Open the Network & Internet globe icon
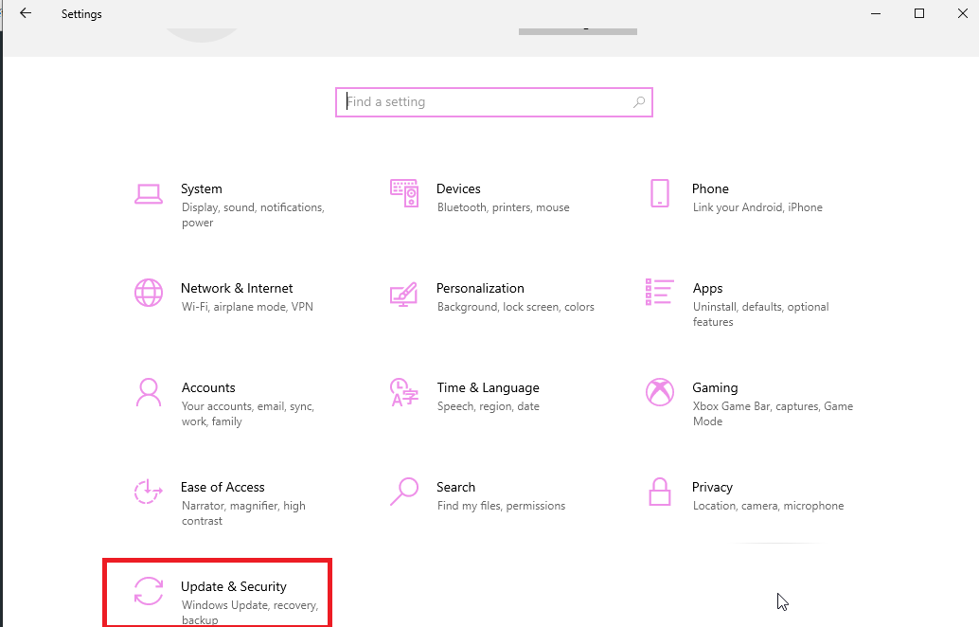Image resolution: width=979 pixels, height=627 pixels. point(149,293)
